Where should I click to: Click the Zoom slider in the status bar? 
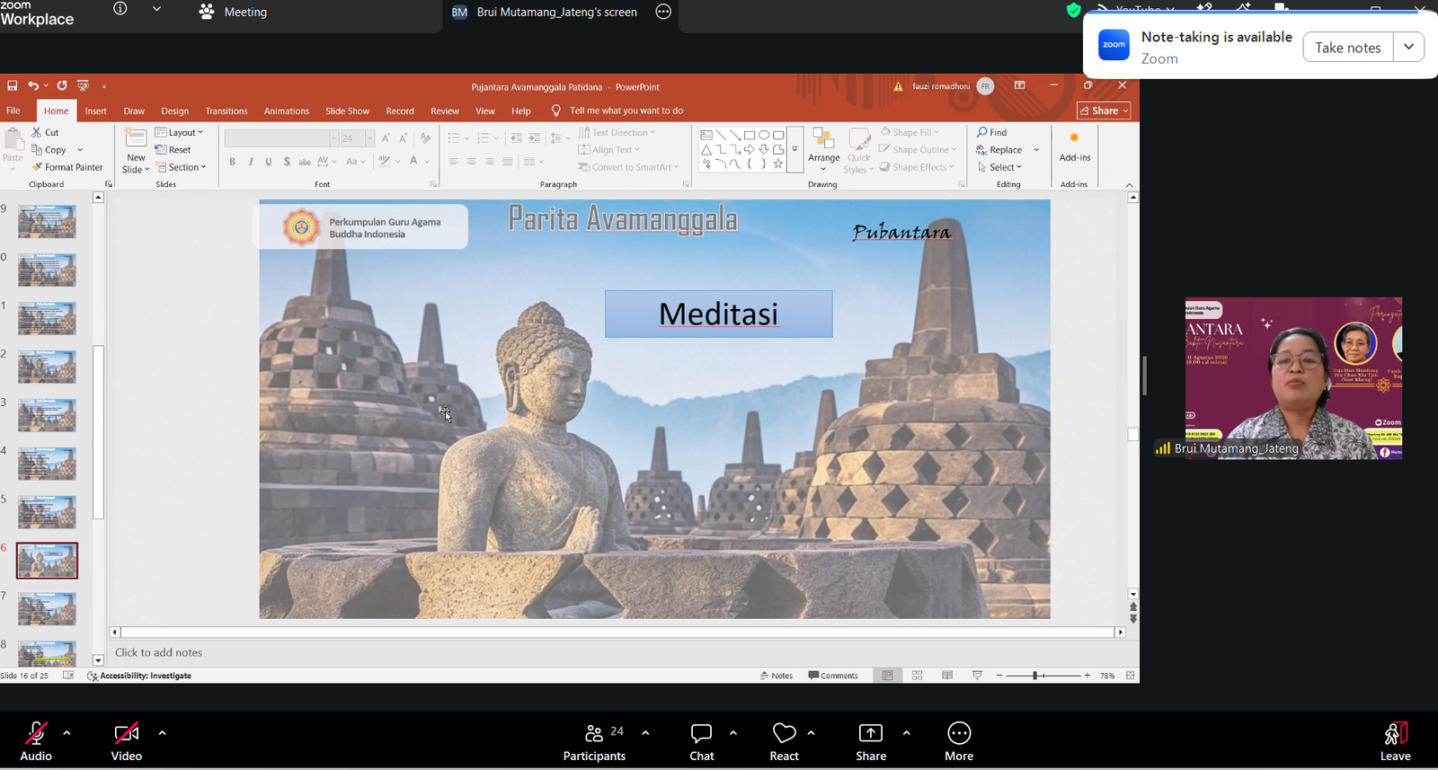1043,676
